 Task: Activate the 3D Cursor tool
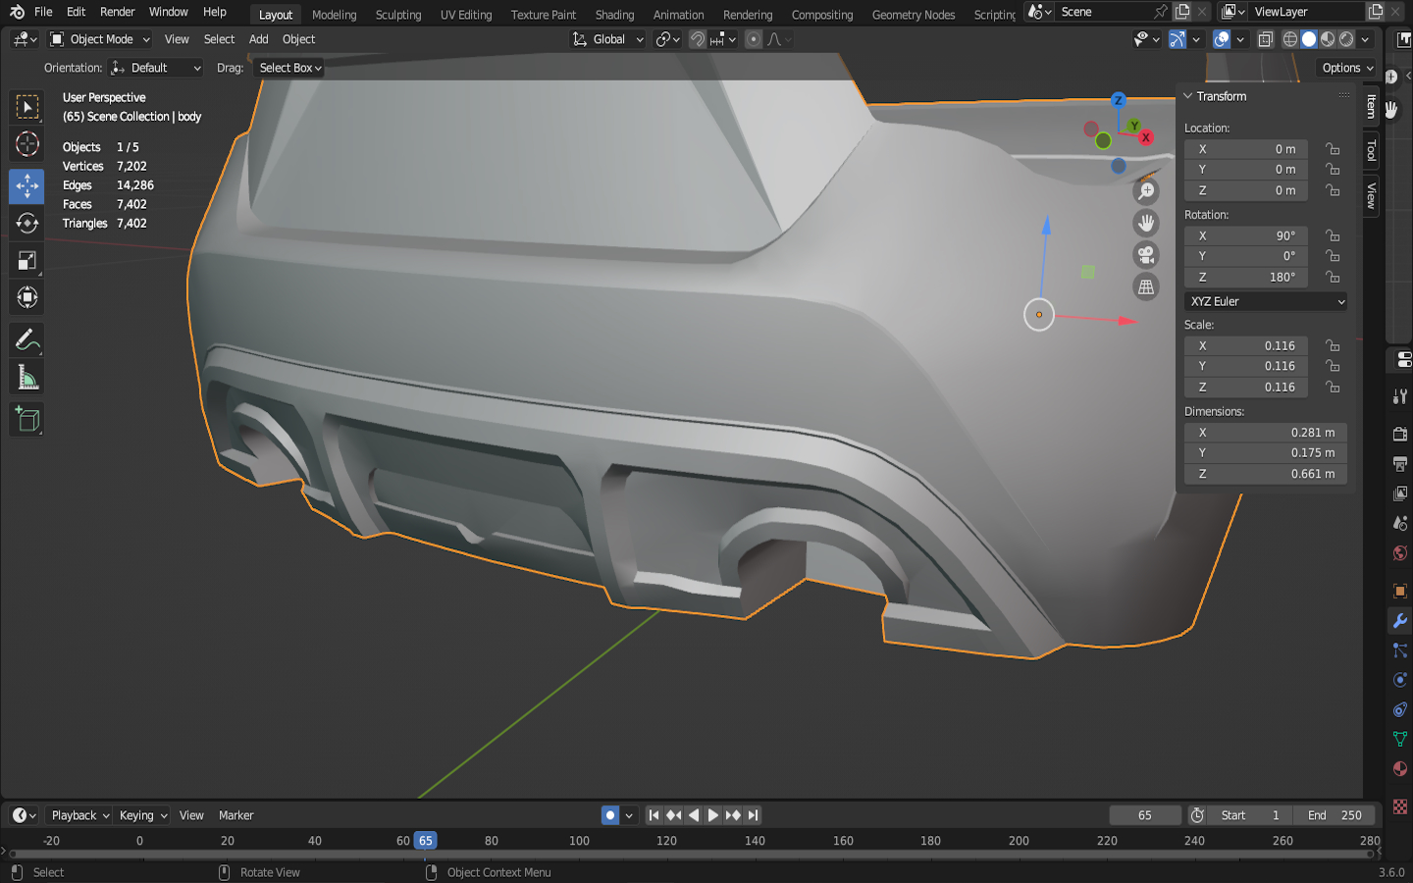pyautogui.click(x=26, y=144)
